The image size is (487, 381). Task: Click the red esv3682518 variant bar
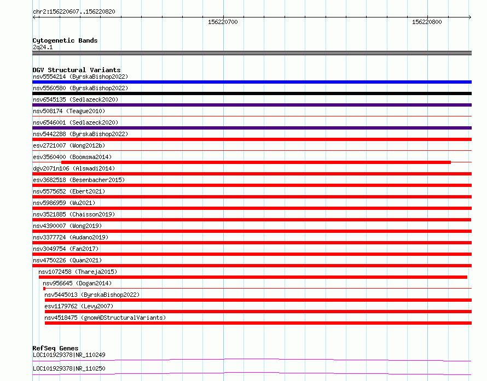coord(252,185)
